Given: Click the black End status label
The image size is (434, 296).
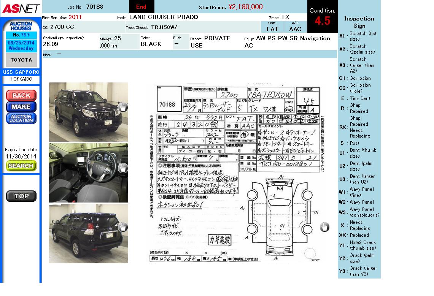Looking at the screenshot, I should pyautogui.click(x=141, y=7).
